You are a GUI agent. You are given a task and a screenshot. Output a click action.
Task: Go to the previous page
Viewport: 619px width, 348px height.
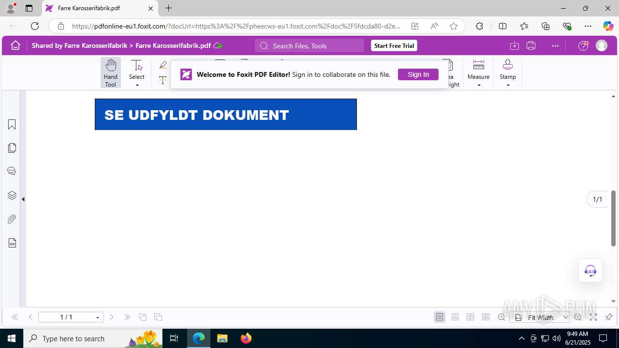coord(30,317)
